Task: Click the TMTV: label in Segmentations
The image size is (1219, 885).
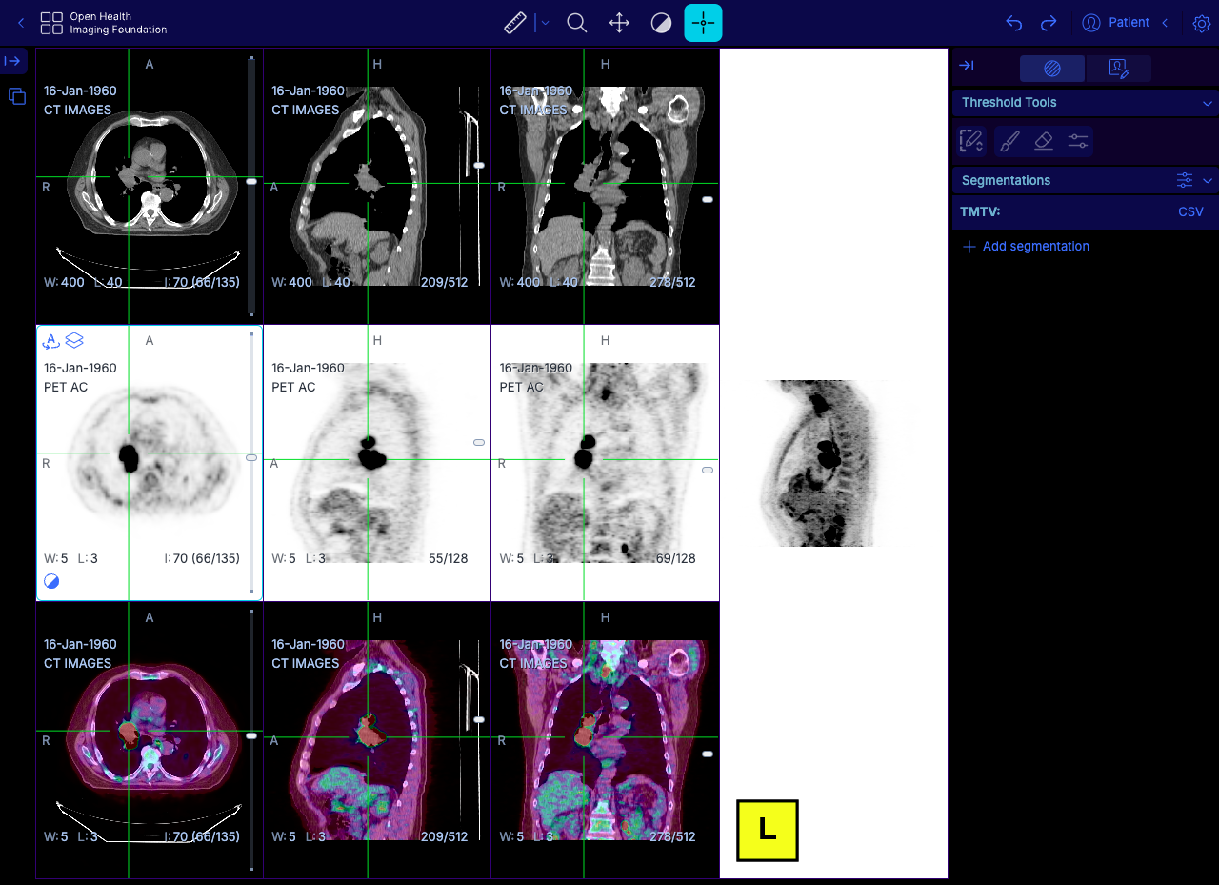Action: coord(979,212)
